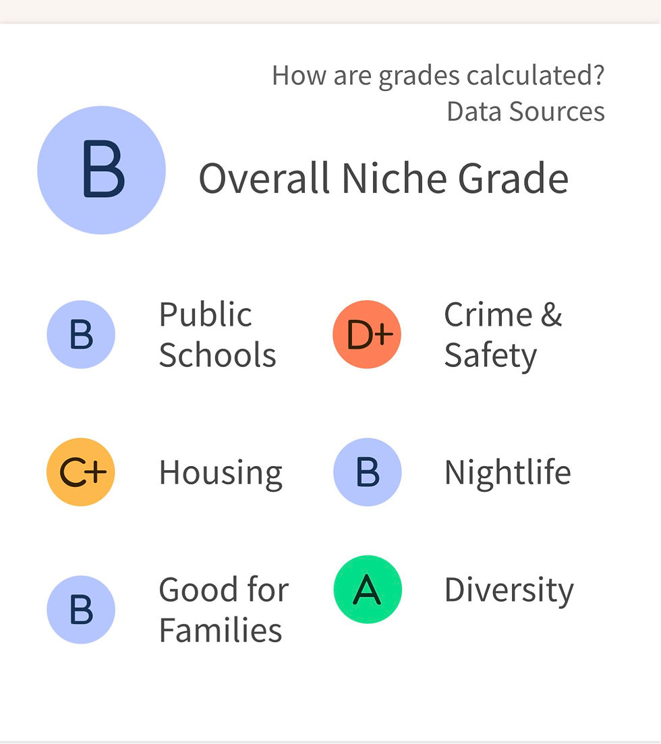Viewport: 661px width, 744px height.
Task: Open the Data Sources link
Action: (525, 112)
